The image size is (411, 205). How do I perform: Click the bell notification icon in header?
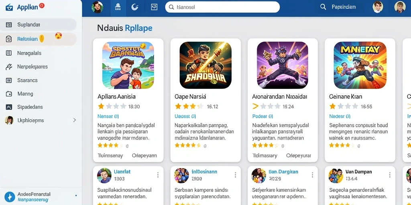pyautogui.click(x=118, y=7)
